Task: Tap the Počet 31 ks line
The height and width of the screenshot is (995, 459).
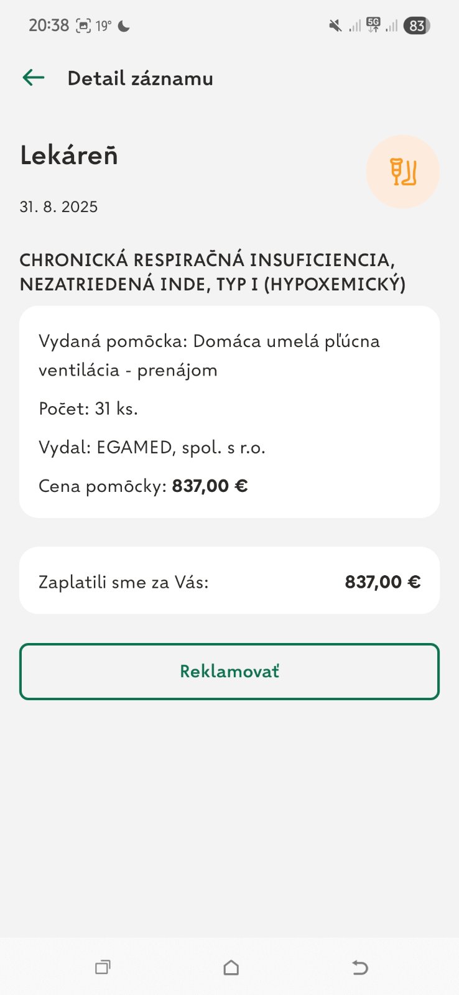Action: pyautogui.click(x=88, y=409)
